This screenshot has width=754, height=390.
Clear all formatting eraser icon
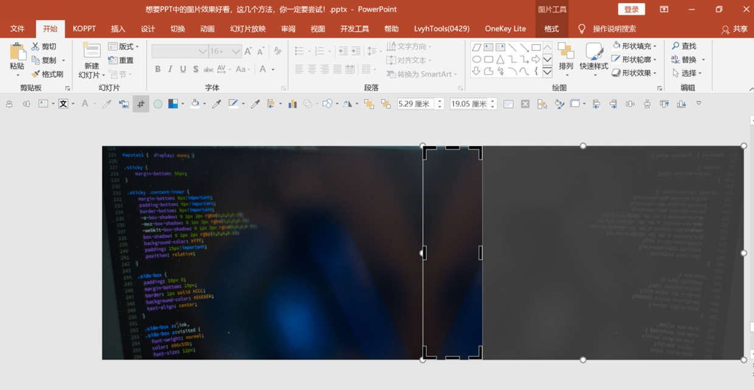(278, 52)
